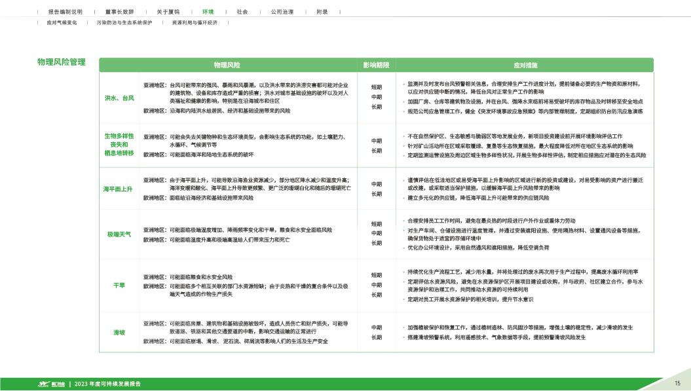The height and width of the screenshot is (391, 691).
Task: Select the 滑坡 risk row label
Action: click(x=119, y=332)
